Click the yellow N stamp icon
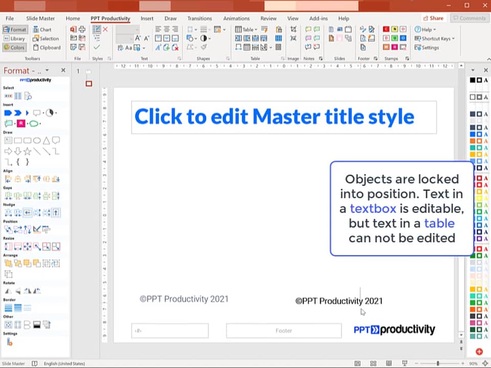Screen dimensions: 491x368 (394, 29)
